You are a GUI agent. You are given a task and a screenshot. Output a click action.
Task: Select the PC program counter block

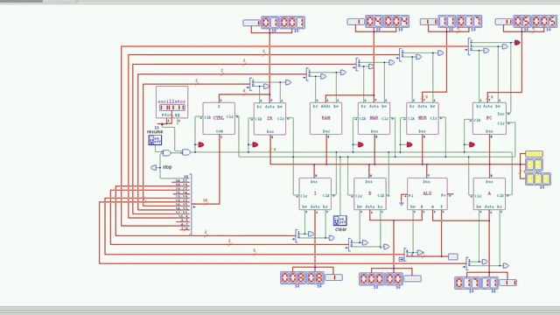[489, 119]
